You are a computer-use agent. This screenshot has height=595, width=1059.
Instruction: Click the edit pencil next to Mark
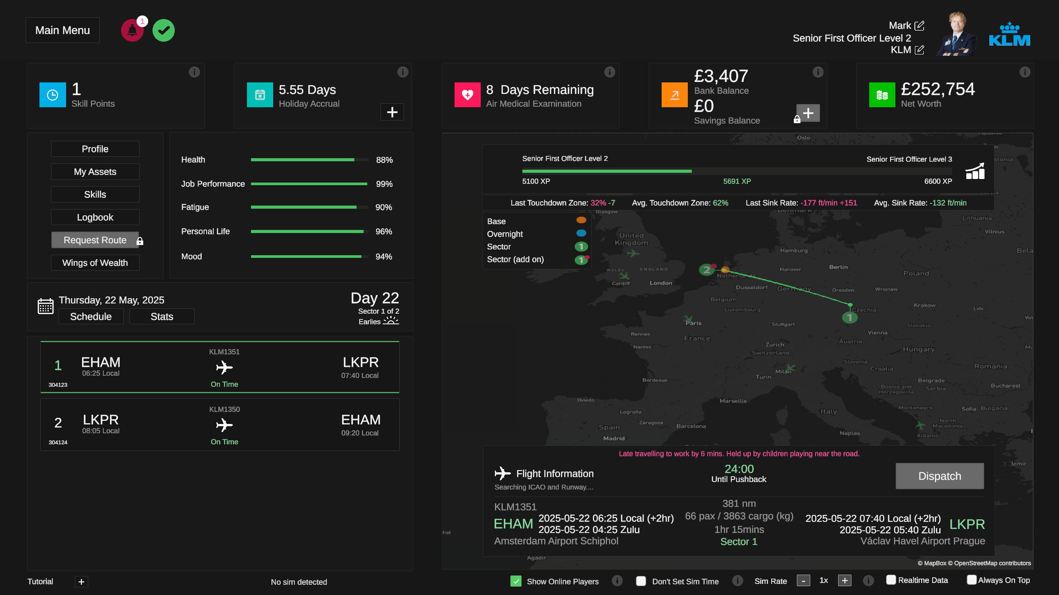coord(920,26)
